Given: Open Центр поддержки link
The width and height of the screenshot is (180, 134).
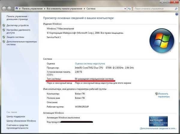Looking at the screenshot, I should click(x=16, y=116).
